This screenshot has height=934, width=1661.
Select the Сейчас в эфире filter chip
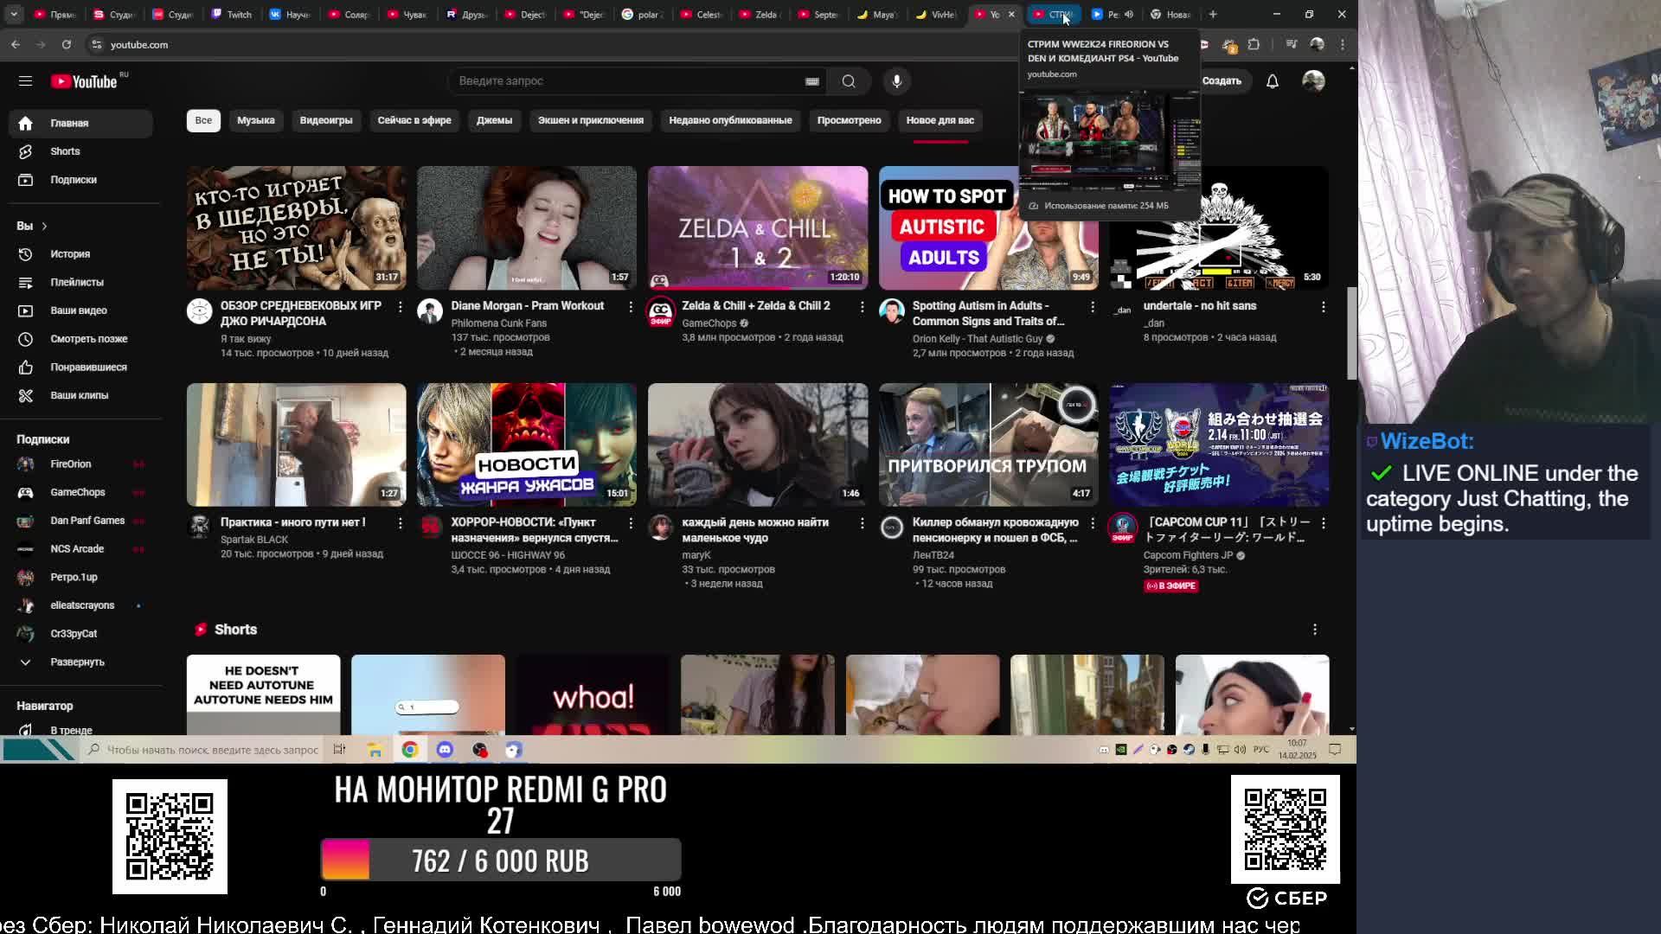tap(414, 120)
